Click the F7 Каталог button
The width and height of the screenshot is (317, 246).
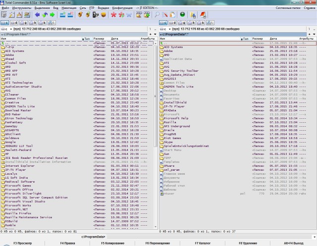pos(203,243)
